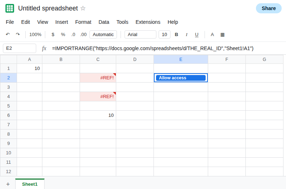Select row 12 header
This screenshot has width=286, height=189.
8,172
